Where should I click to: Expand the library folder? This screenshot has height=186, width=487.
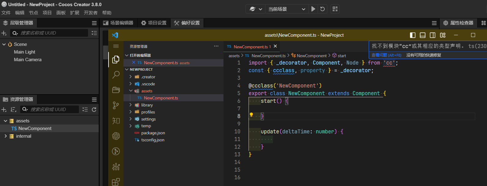click(x=147, y=105)
